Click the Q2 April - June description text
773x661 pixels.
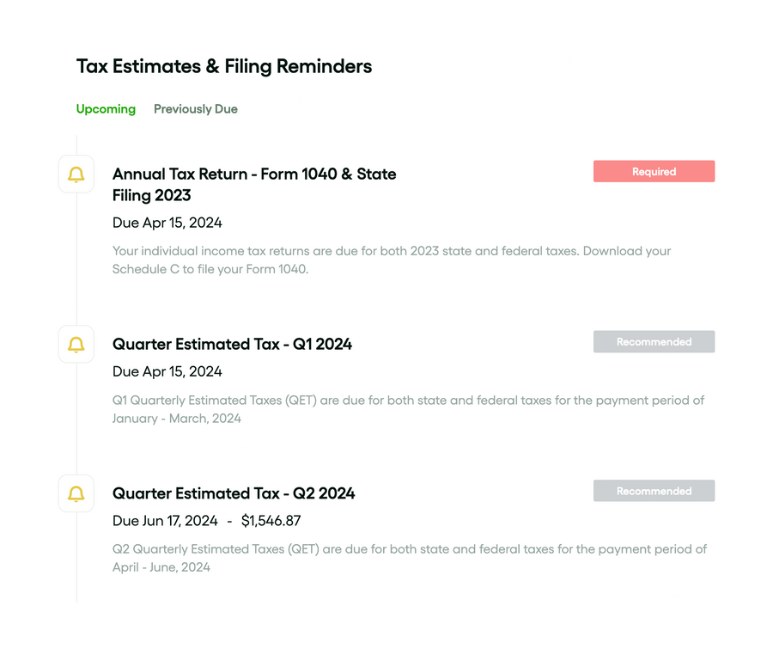pyautogui.click(x=409, y=558)
